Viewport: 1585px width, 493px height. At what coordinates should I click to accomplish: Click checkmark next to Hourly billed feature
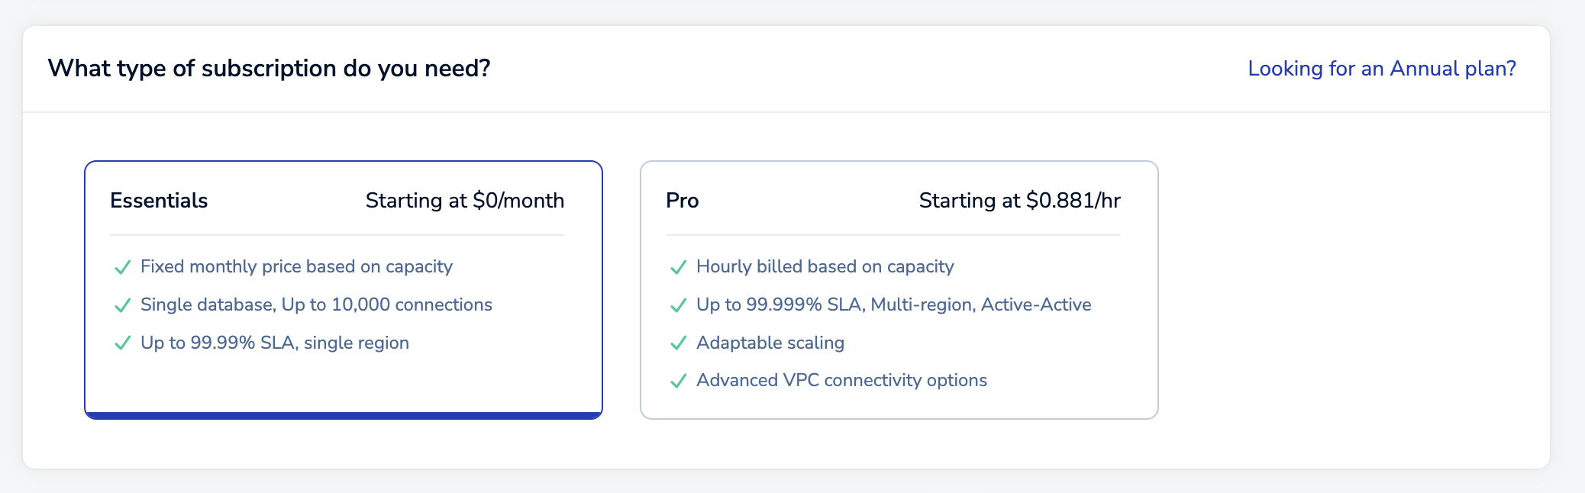coord(678,267)
